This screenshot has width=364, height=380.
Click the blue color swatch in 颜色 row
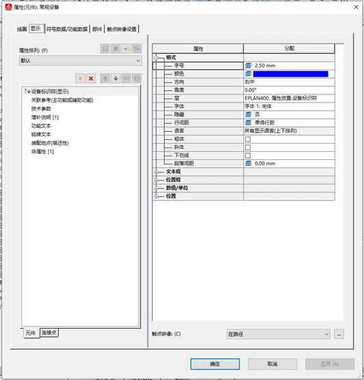point(291,74)
